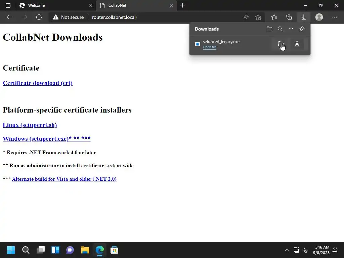Click the muted volume tray icon
Viewport: 344px width, 258px height.
tap(305, 250)
